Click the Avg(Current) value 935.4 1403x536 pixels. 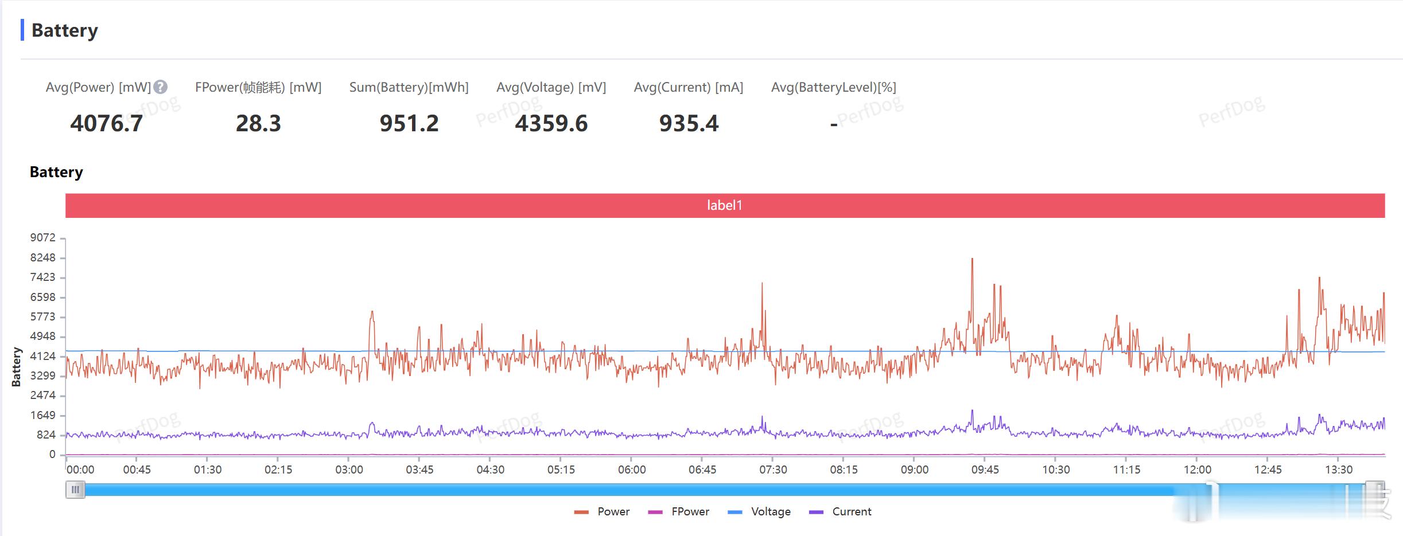[689, 124]
